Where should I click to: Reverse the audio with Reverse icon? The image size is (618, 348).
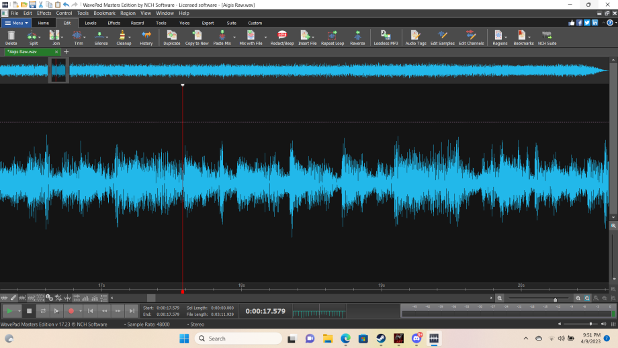pos(357,38)
